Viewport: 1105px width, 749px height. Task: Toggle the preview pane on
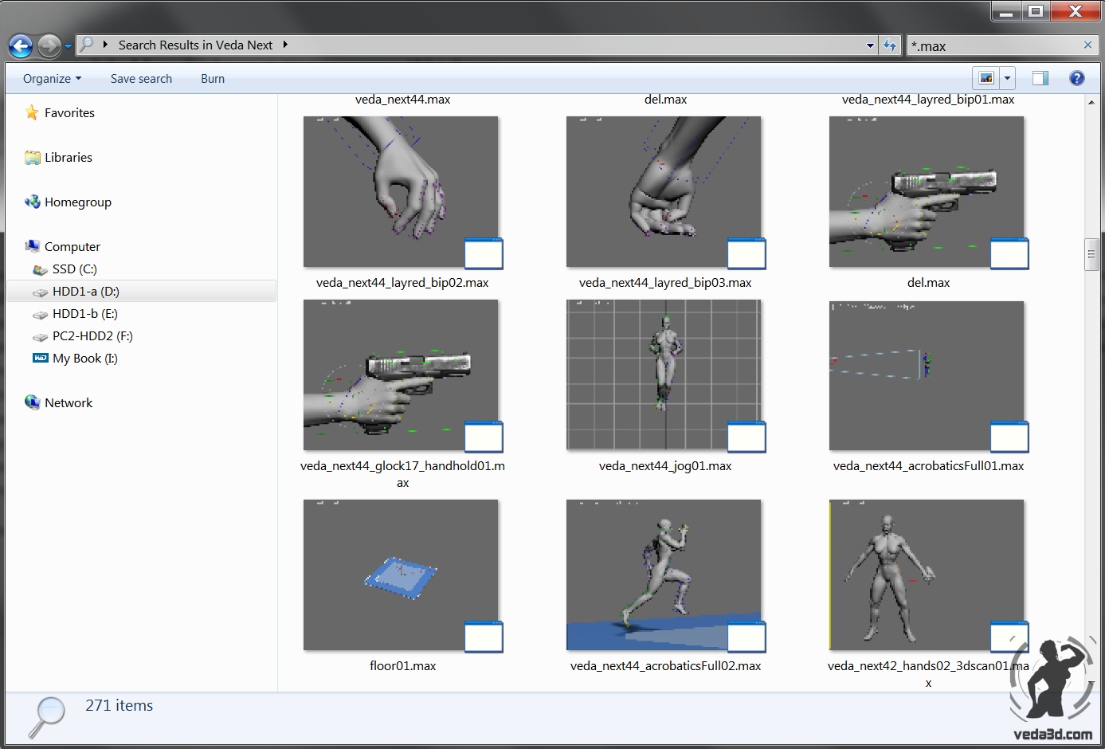(x=1040, y=77)
